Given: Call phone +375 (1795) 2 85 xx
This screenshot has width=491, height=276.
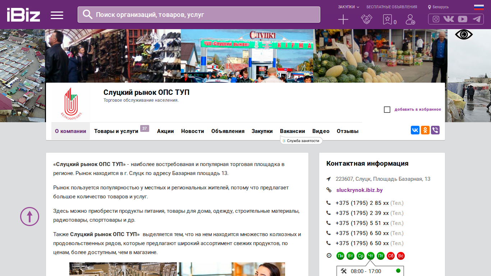Looking at the screenshot, I should (x=362, y=203).
